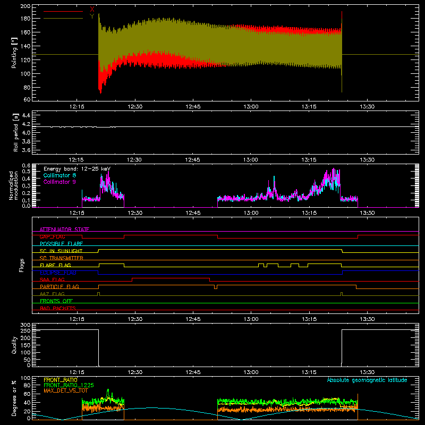Click the 13:15 tick under the Roll period plot
Screen dimensions: 425x425
pos(309,160)
